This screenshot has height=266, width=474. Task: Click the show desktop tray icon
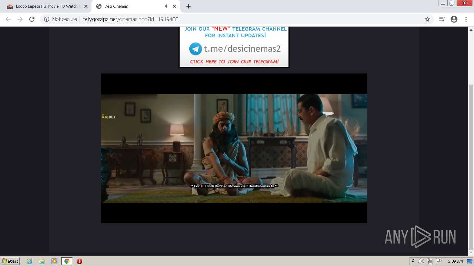tap(470, 261)
